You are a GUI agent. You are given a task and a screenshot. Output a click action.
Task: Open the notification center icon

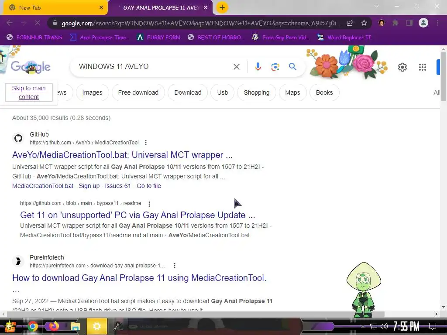(433, 326)
